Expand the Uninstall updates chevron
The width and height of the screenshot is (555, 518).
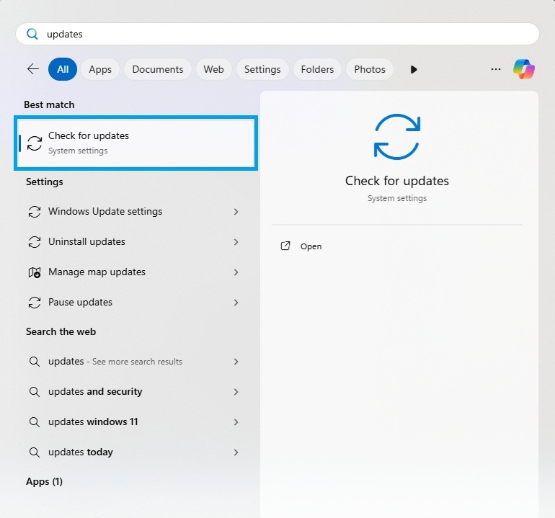click(236, 242)
